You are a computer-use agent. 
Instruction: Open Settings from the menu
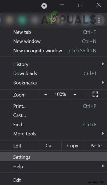[x=53, y=157]
